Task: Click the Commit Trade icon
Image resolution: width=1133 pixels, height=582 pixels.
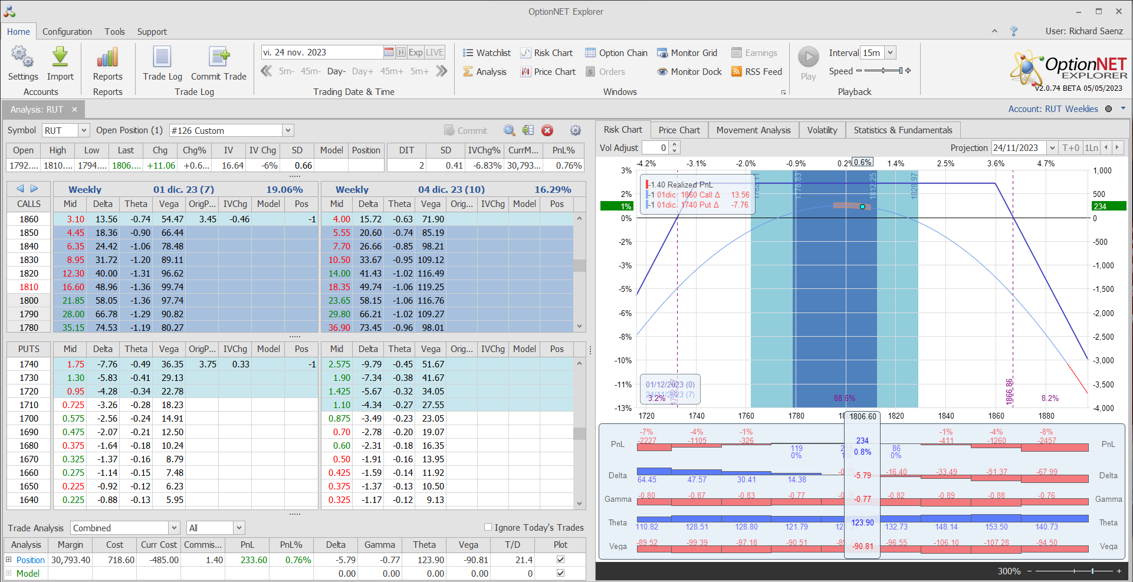Action: 219,58
